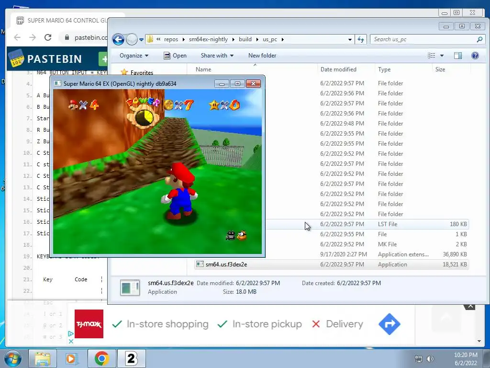This screenshot has width=490, height=368.
Task: Go back with the Explorer back arrow
Action: tap(118, 39)
